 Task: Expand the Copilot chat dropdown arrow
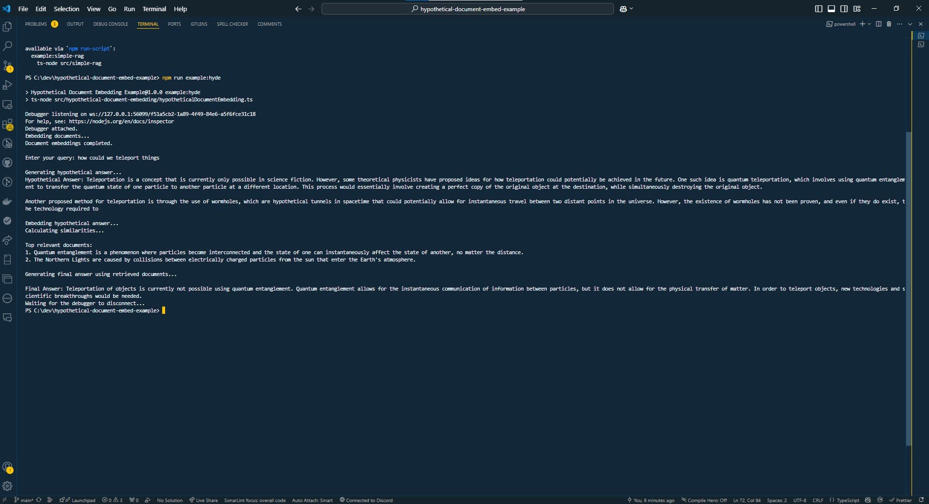coord(631,9)
